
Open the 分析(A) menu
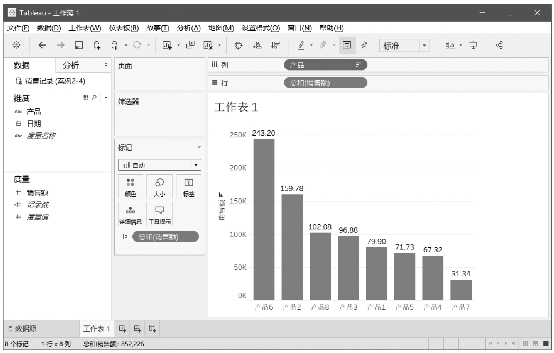[x=189, y=28]
